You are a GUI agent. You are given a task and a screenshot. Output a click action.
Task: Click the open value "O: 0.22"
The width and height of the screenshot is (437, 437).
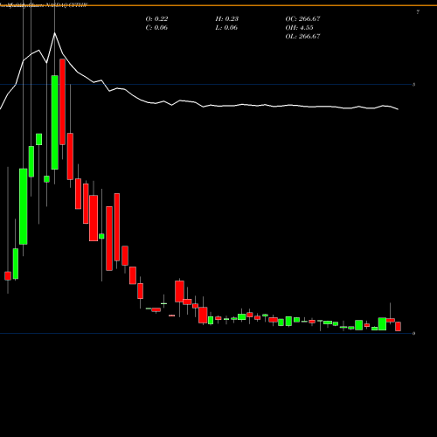click(156, 18)
